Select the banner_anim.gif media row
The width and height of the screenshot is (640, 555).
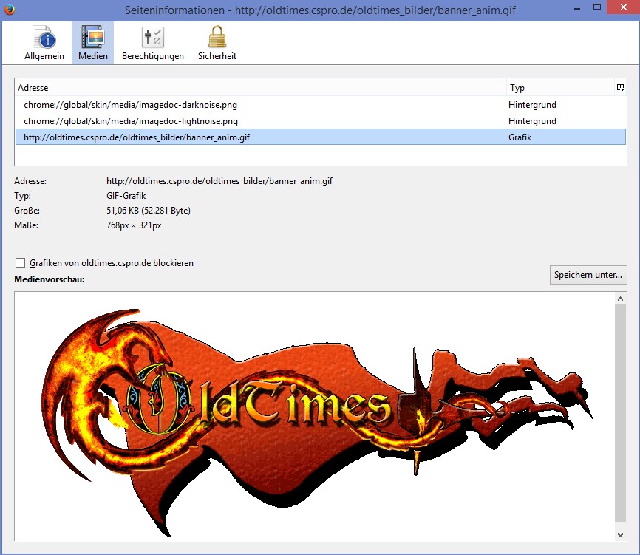click(x=321, y=137)
